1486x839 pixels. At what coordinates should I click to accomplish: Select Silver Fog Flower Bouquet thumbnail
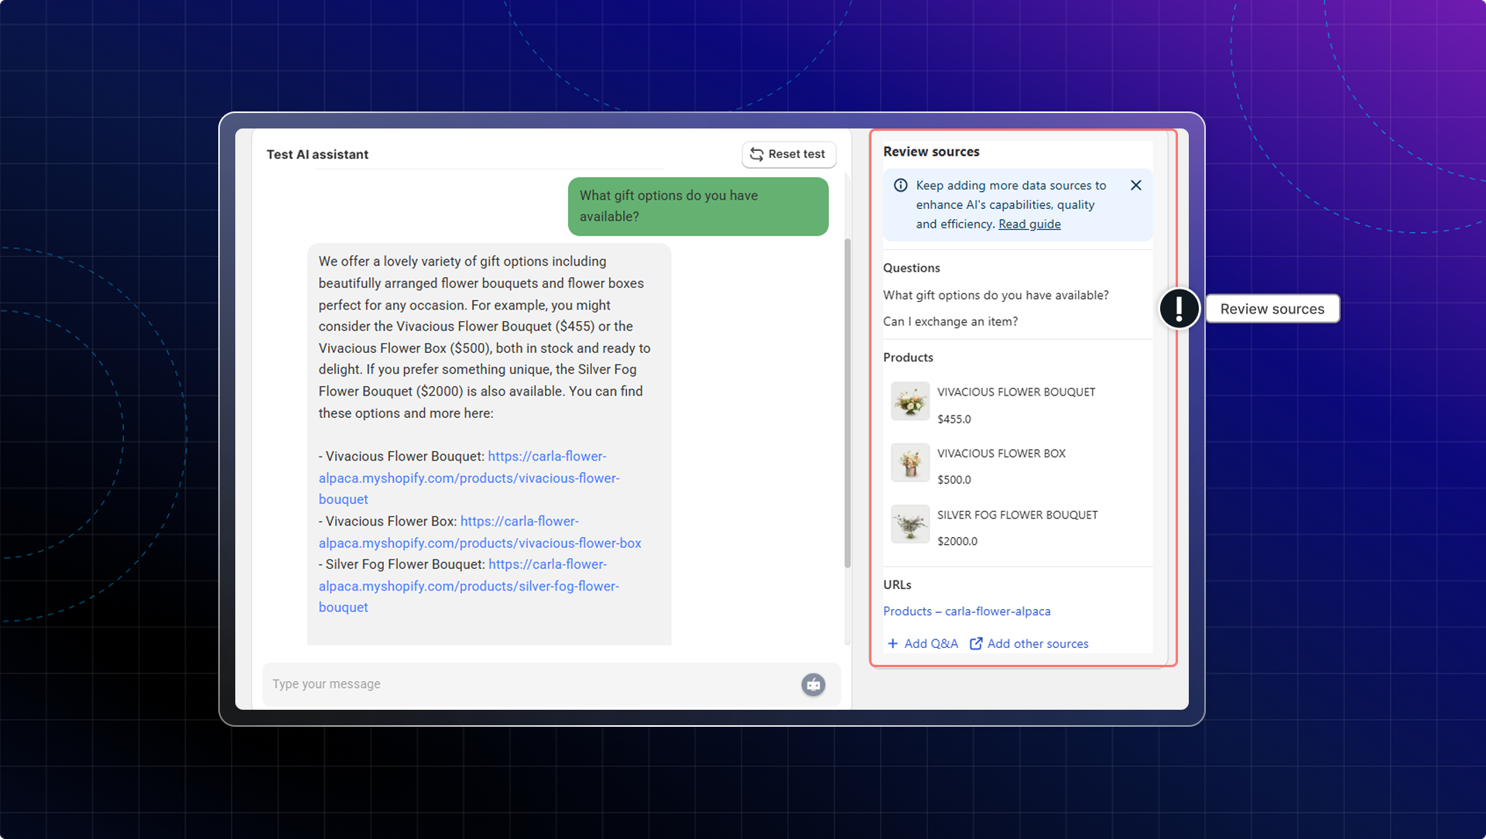(x=909, y=524)
